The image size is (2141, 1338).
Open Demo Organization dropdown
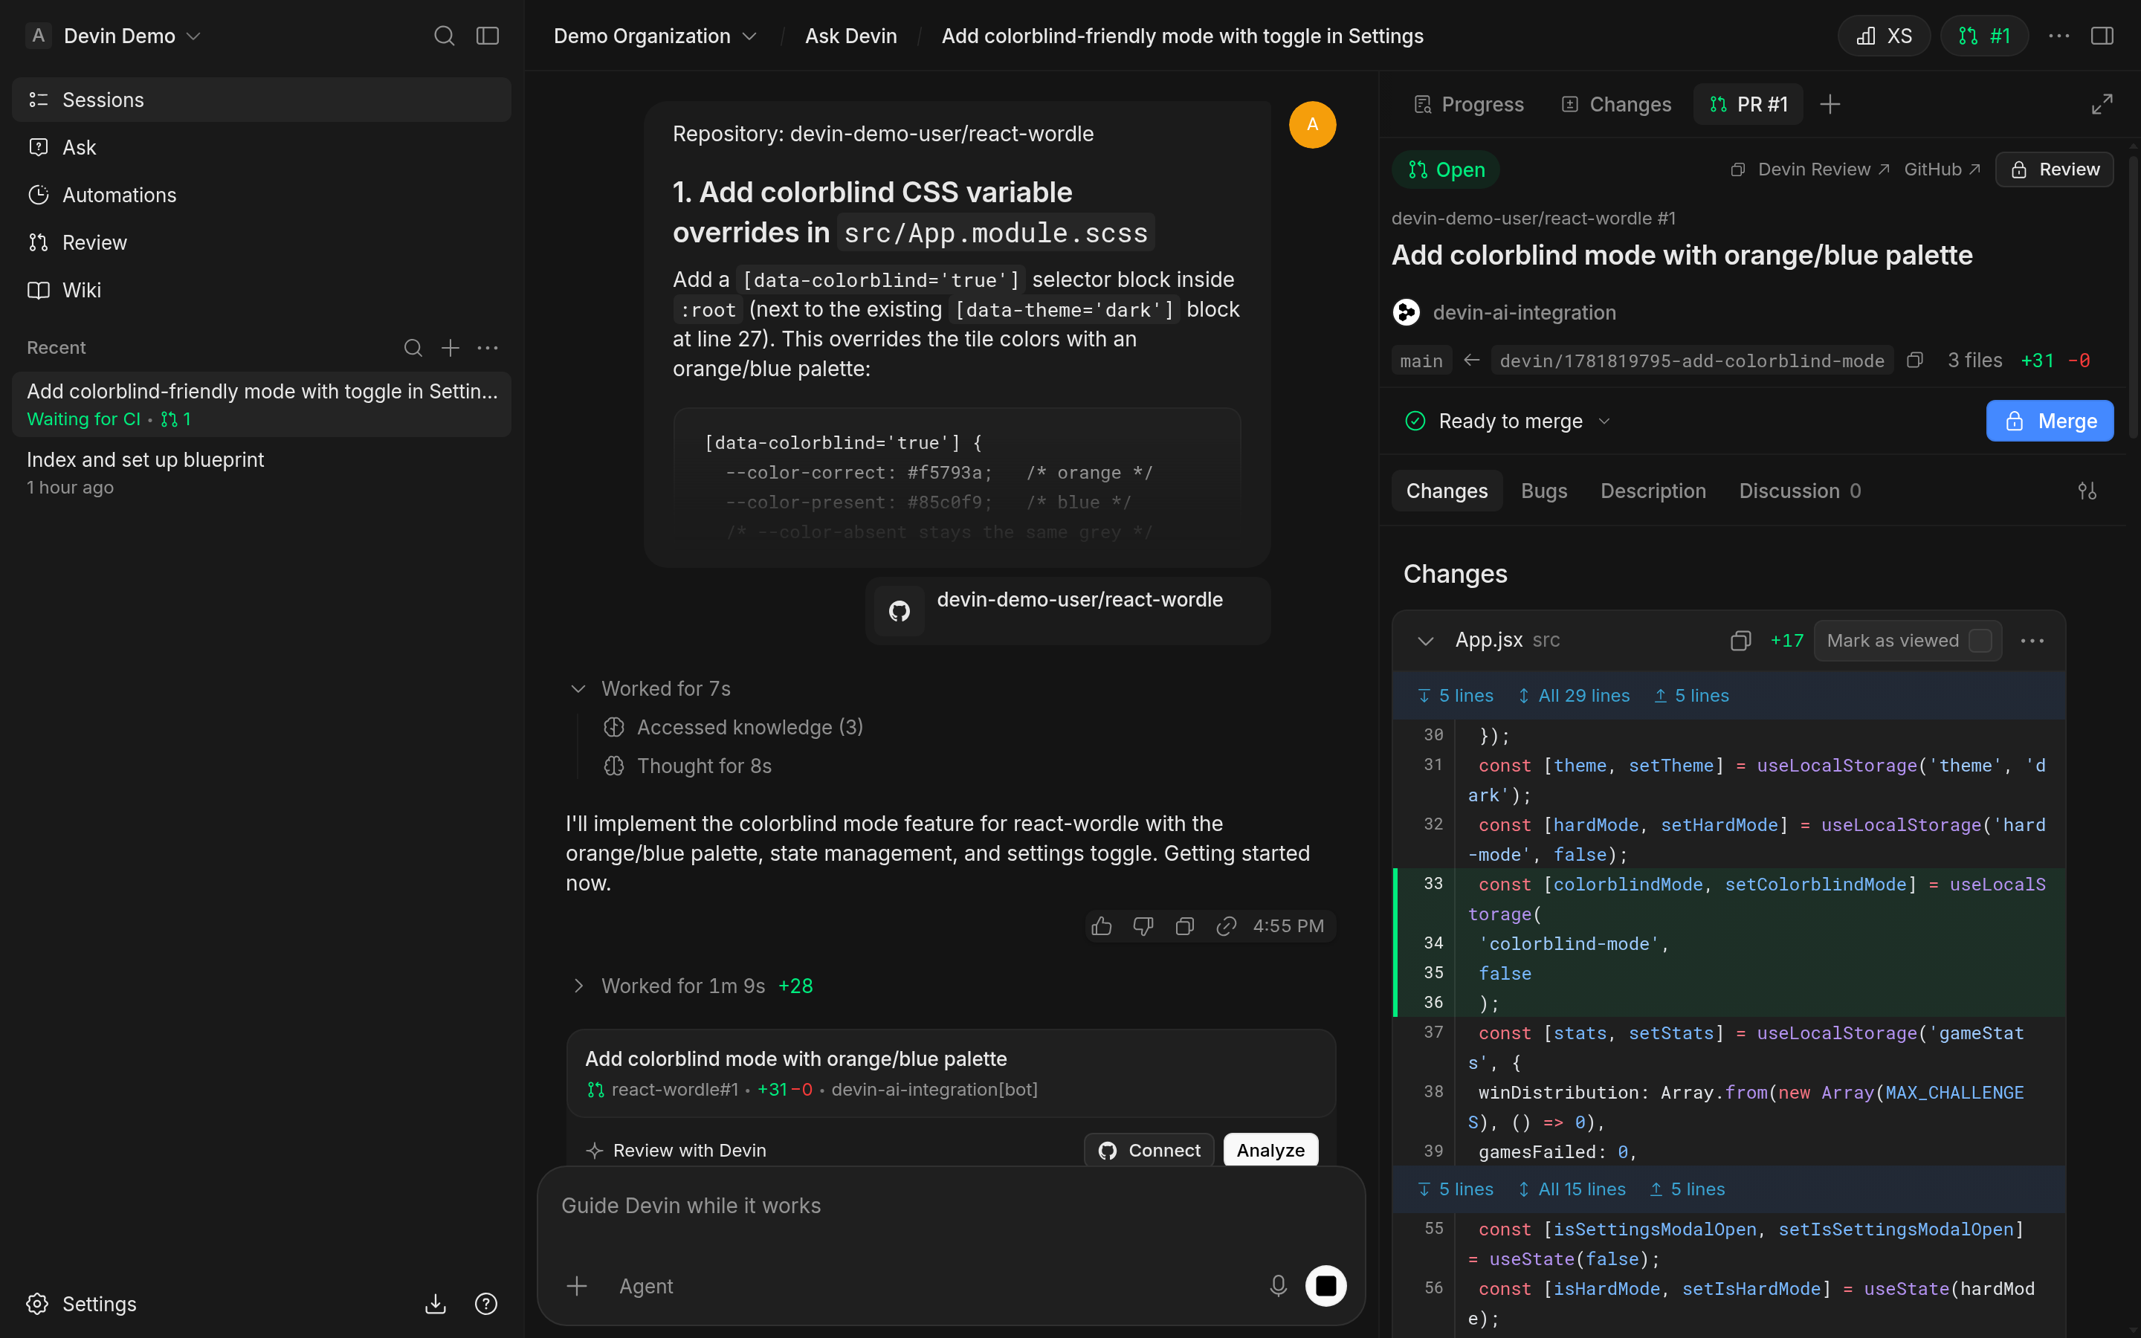pyautogui.click(x=655, y=36)
